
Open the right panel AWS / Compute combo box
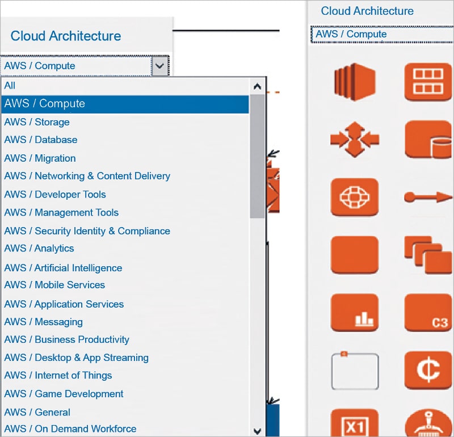(382, 34)
